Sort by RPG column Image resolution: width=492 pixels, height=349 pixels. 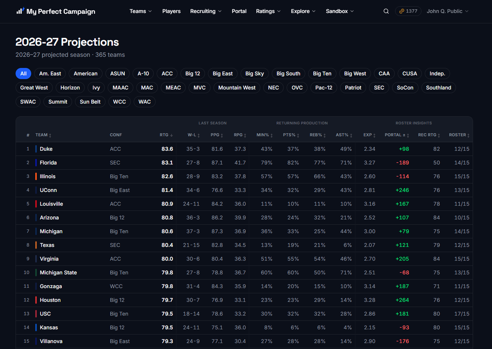click(x=240, y=135)
